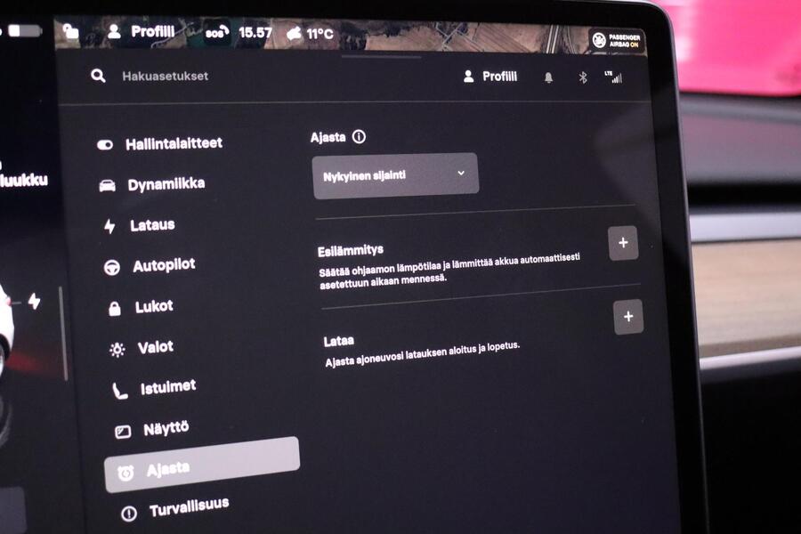The height and width of the screenshot is (534, 801).
Task: Open Profiili in the settings header
Action: 489,77
